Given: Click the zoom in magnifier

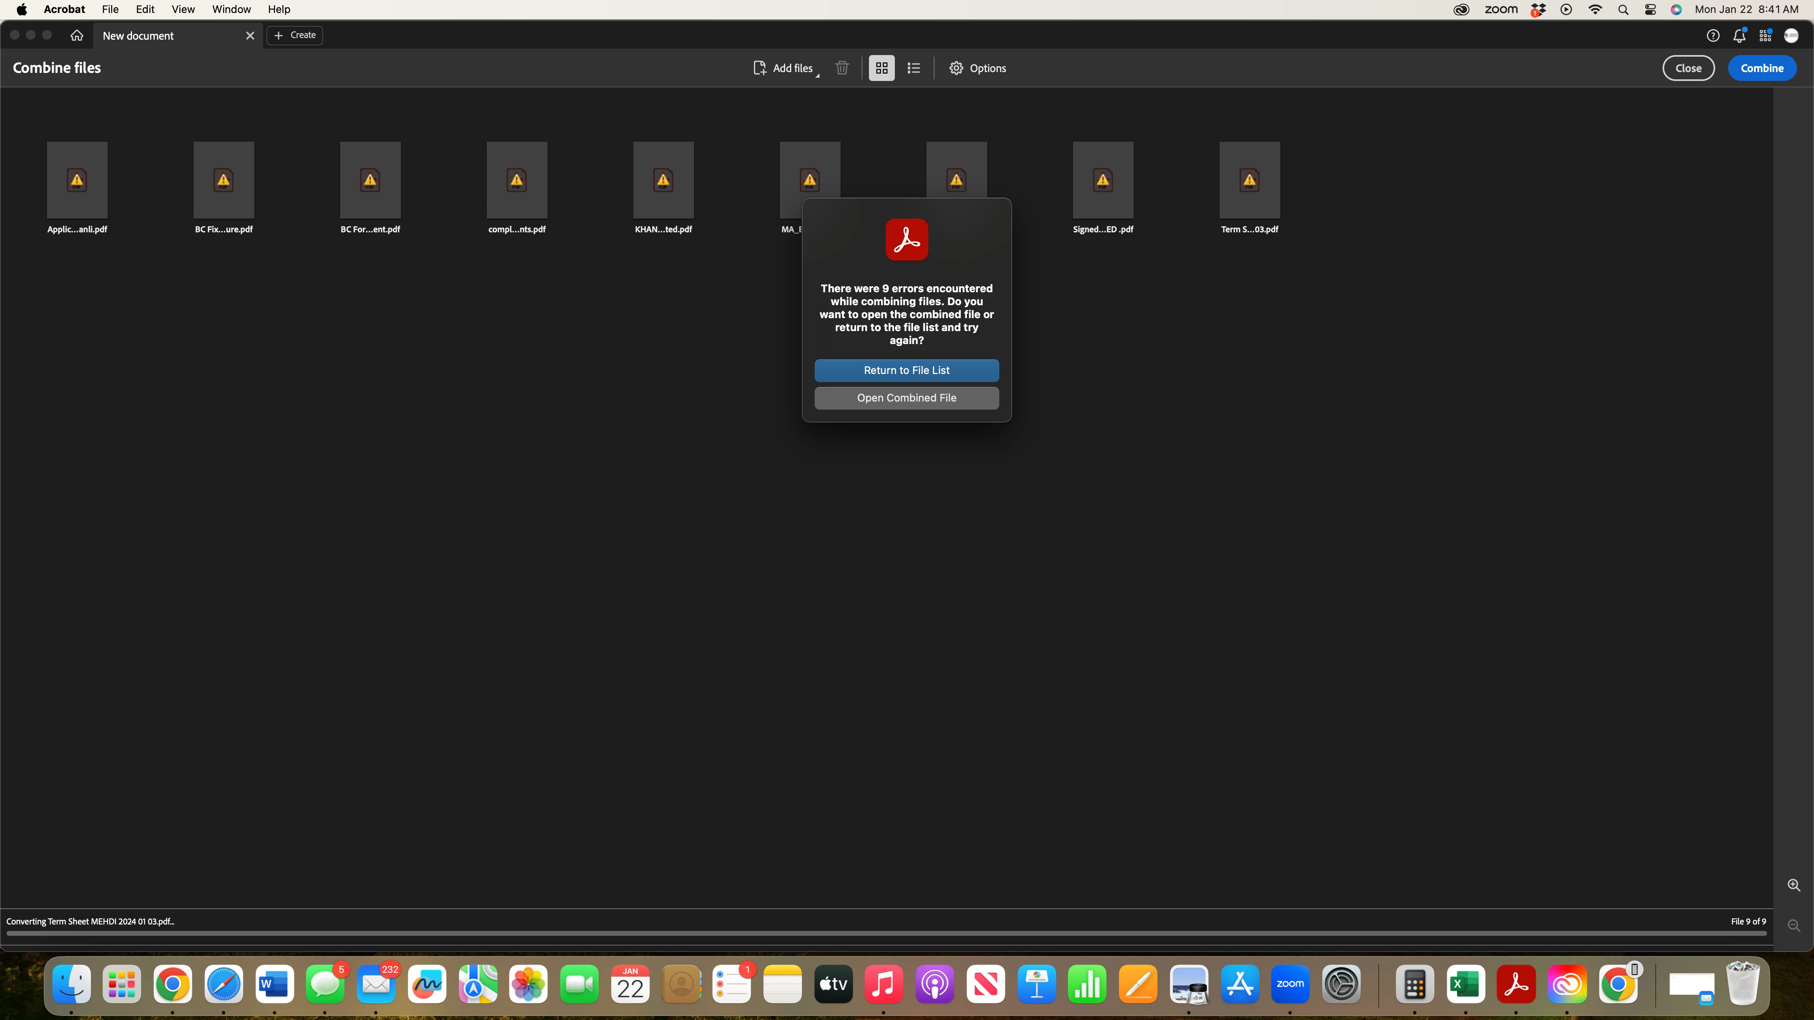Looking at the screenshot, I should 1794,886.
